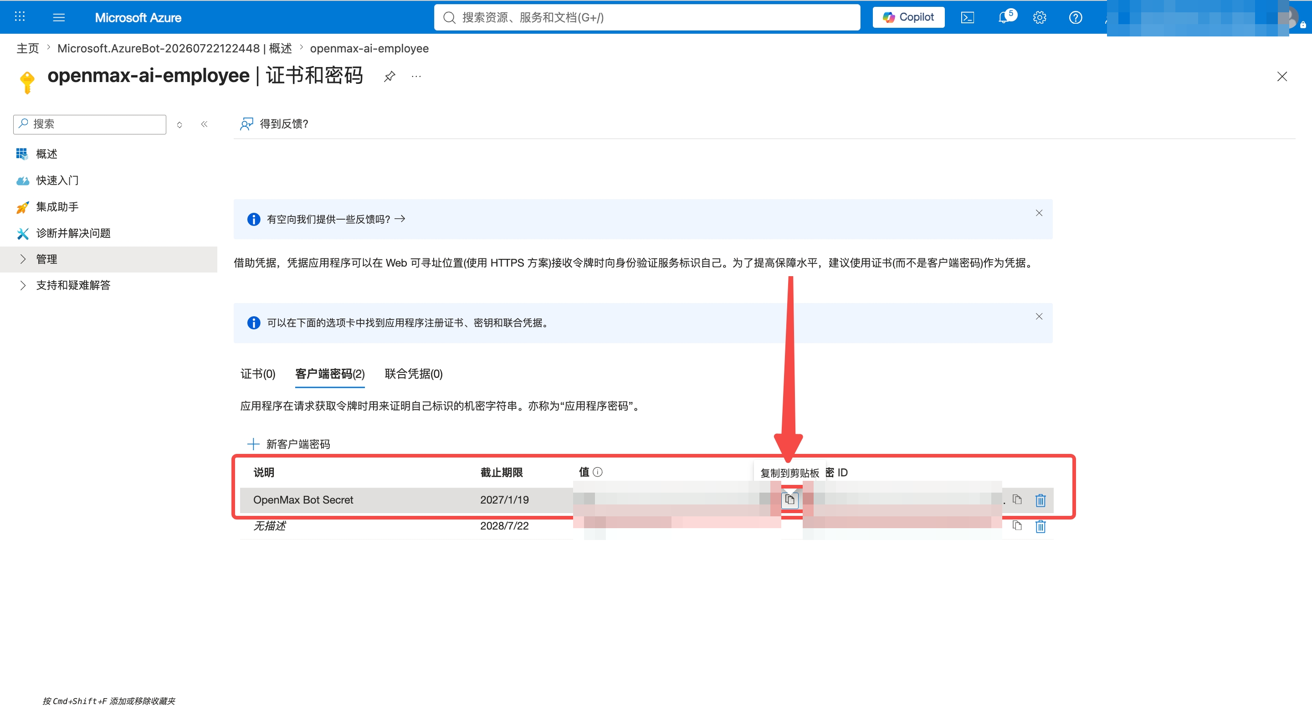Copy OpenMax Bot Secret secret ID
This screenshot has height=710, width=1312.
tap(1017, 499)
